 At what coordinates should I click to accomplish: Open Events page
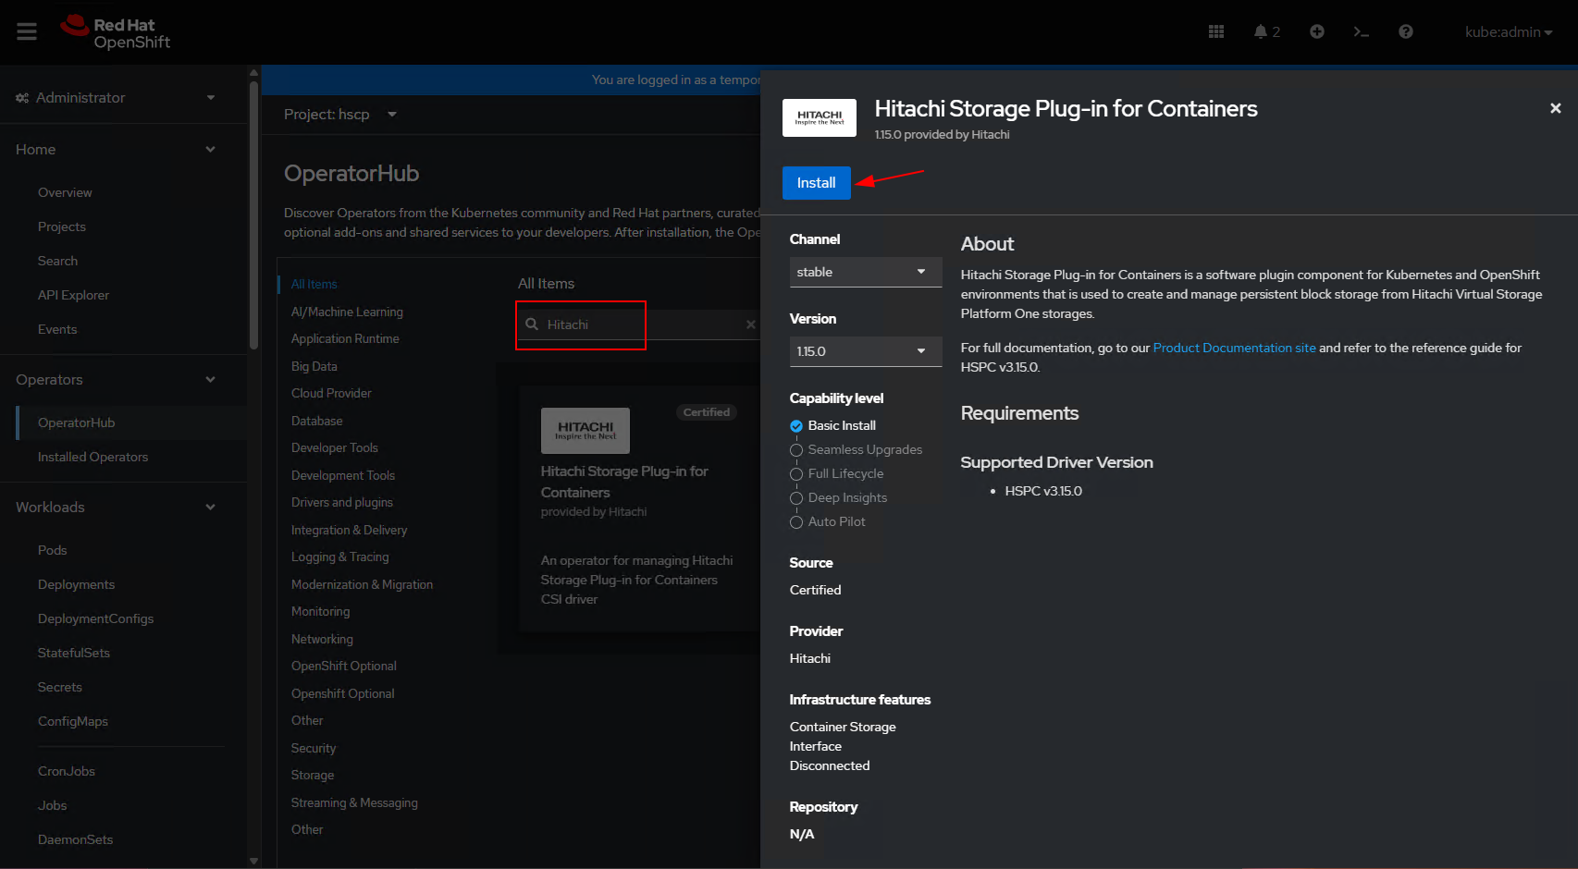pos(57,329)
